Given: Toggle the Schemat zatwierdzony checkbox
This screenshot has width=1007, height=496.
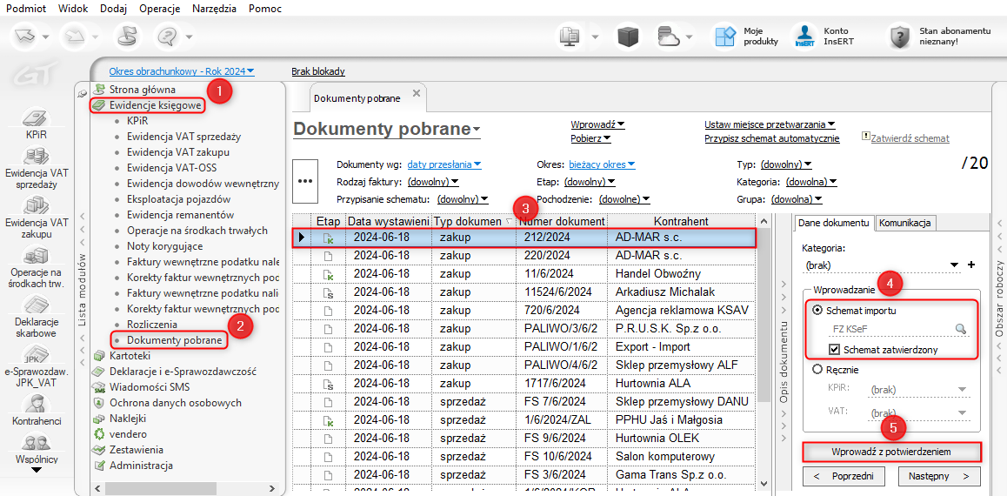Looking at the screenshot, I should (835, 350).
